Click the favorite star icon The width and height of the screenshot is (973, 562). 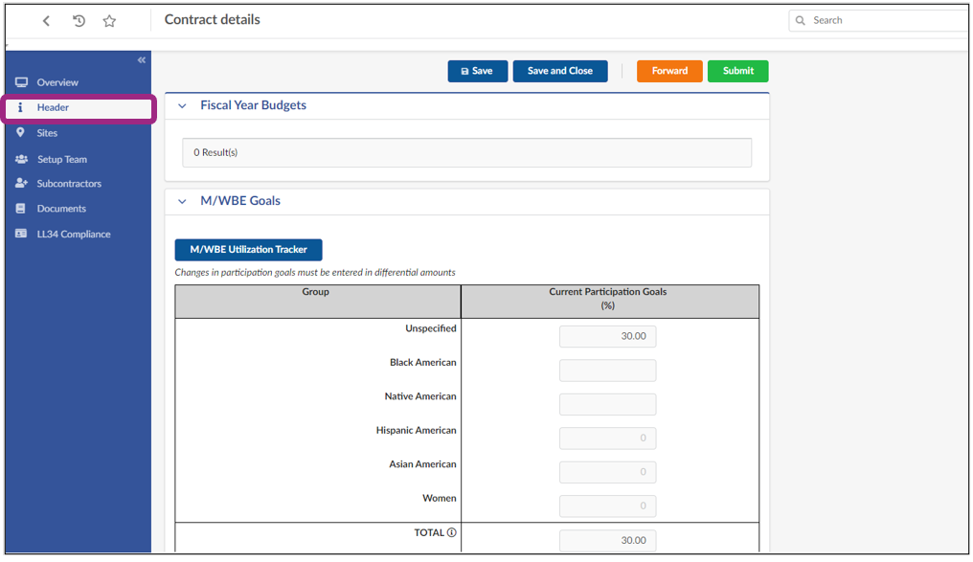109,21
